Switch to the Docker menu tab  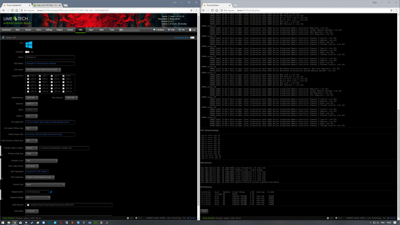(70, 30)
